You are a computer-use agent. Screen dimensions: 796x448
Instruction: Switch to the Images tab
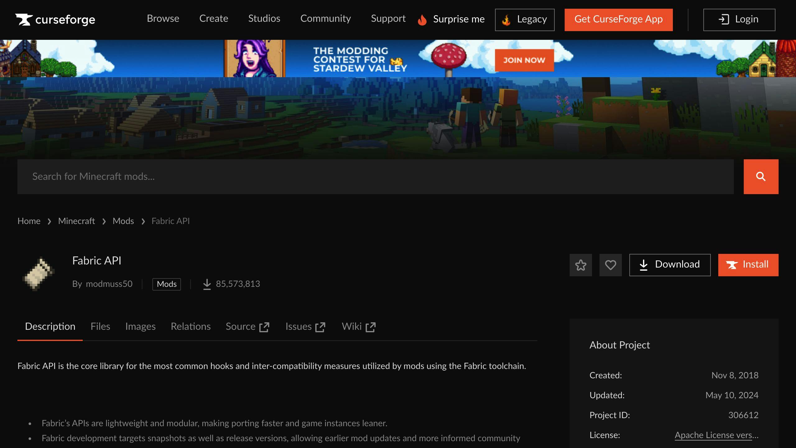pyautogui.click(x=140, y=327)
